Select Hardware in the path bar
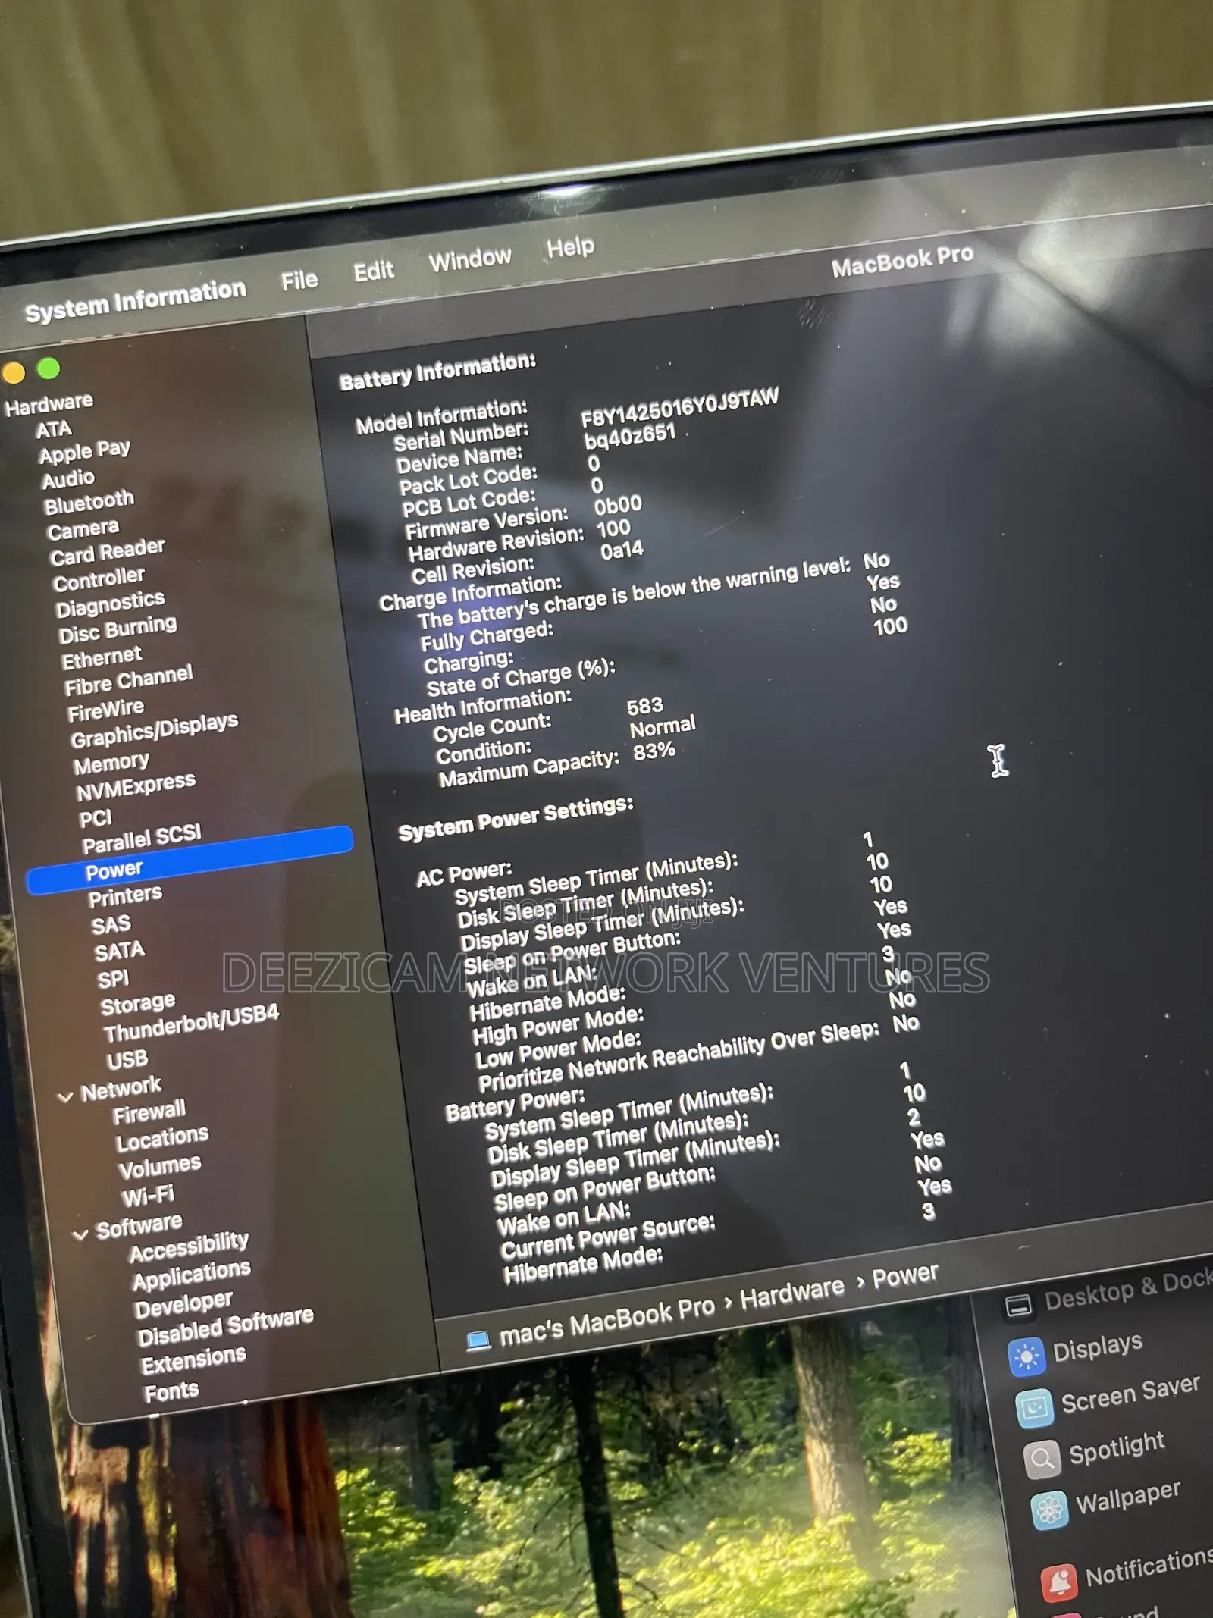Screen dimensions: 1213x1618 point(791,1292)
